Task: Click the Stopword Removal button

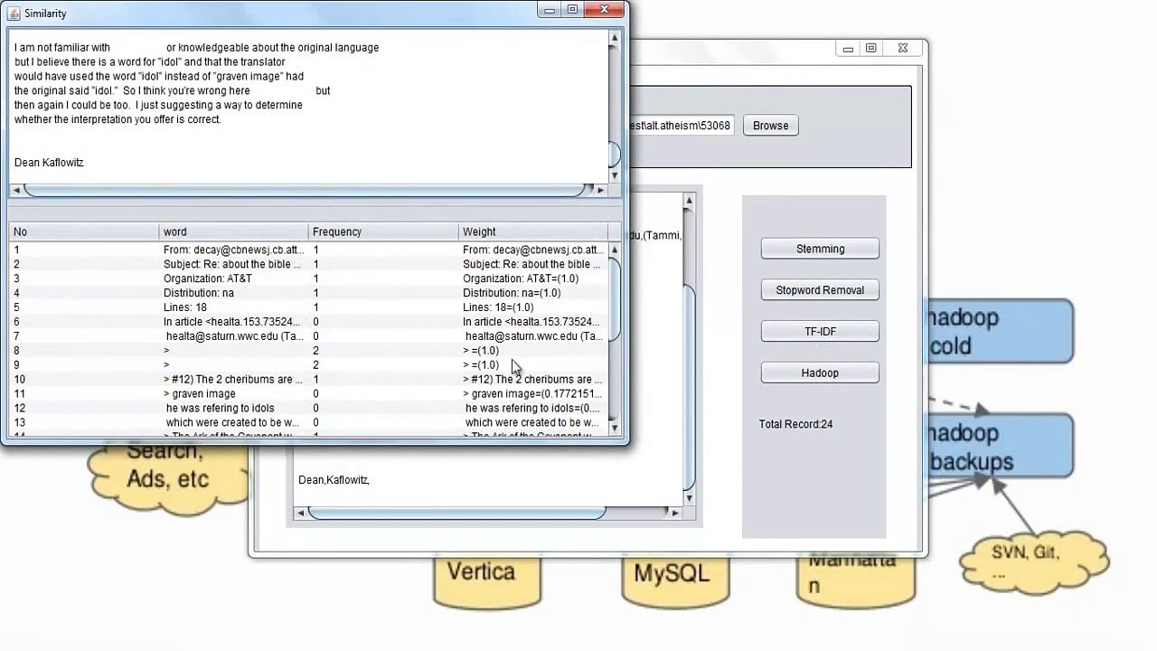Action: [820, 290]
